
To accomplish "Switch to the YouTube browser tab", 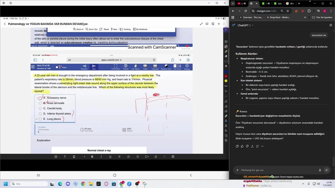I will click(x=241, y=4).
